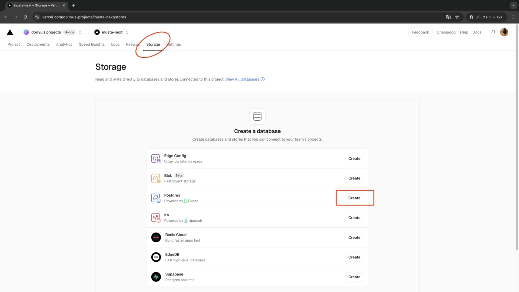Open the notifications bell
The height and width of the screenshot is (292, 519).
tap(493, 32)
